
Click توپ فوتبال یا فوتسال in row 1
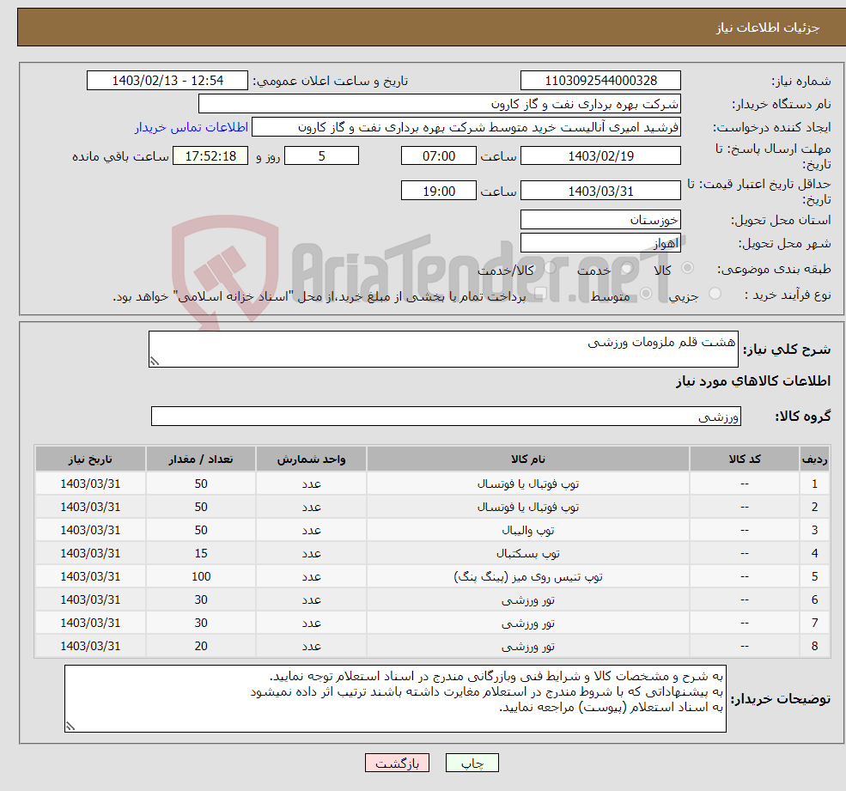pos(527,484)
